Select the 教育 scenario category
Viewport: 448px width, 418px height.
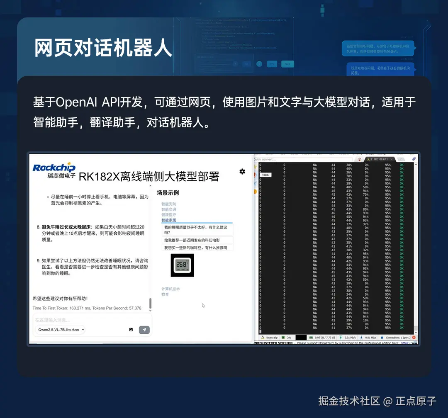click(x=165, y=294)
